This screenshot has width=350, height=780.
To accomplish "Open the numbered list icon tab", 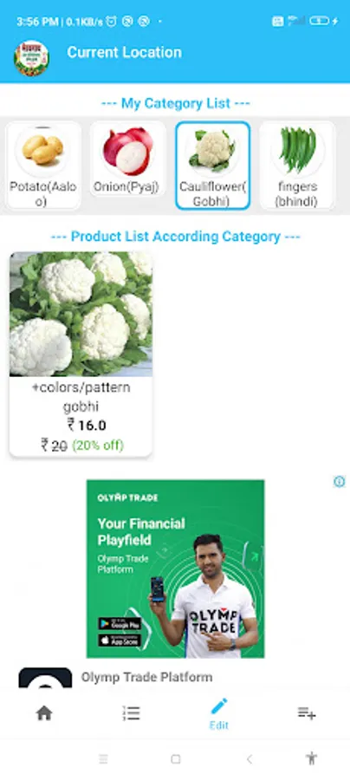I will point(132,713).
